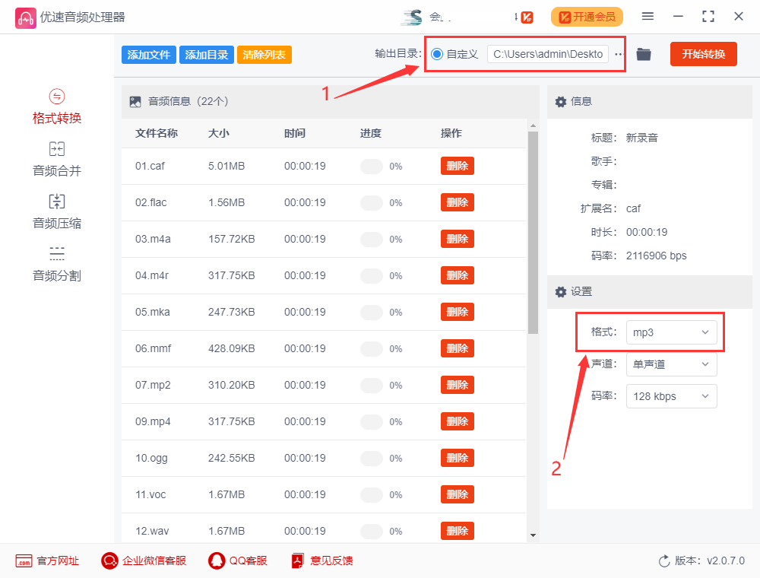Delete 05.mka from the list

(457, 312)
